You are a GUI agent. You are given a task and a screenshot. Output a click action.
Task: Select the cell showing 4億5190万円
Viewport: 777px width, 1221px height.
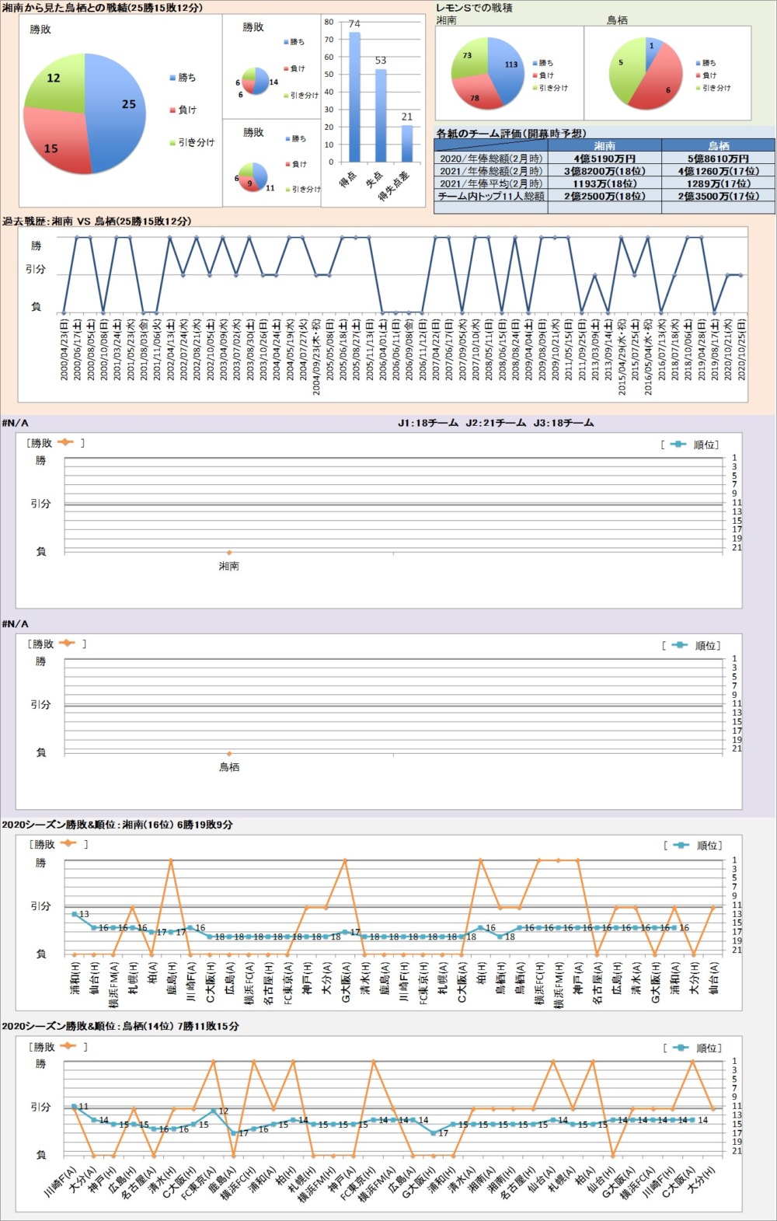[605, 159]
